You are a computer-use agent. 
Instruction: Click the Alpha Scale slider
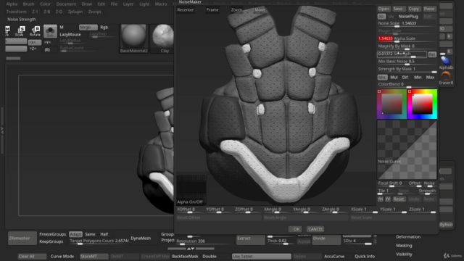[407, 38]
